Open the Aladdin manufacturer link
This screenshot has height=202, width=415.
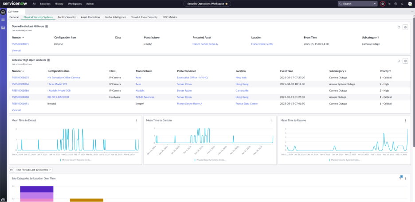(140, 91)
